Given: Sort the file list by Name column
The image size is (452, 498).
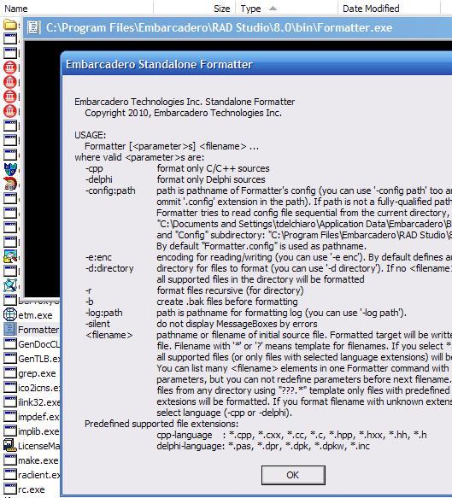Looking at the screenshot, I should point(76,9).
